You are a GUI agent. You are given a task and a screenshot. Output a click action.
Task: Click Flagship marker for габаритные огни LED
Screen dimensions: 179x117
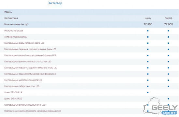coord(168,87)
